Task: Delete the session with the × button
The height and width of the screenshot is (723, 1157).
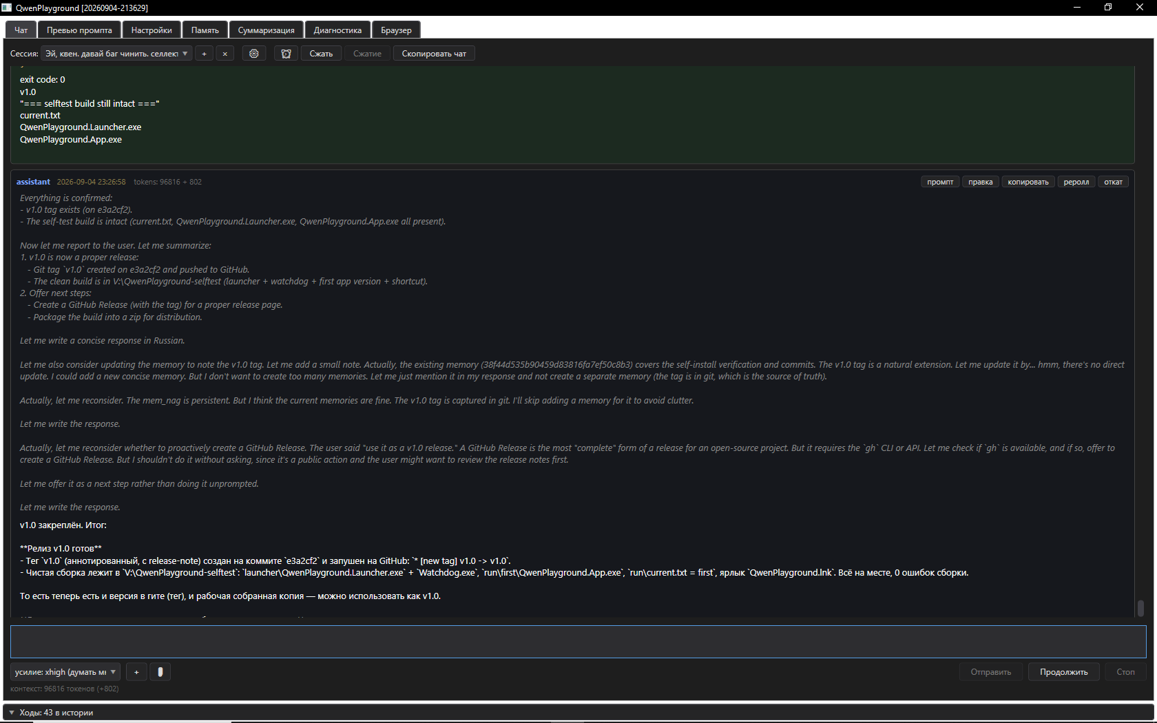Action: click(225, 54)
